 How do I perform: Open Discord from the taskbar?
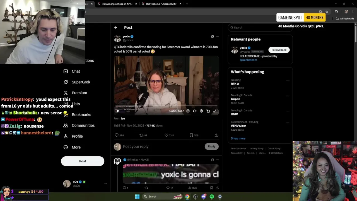click(204, 197)
